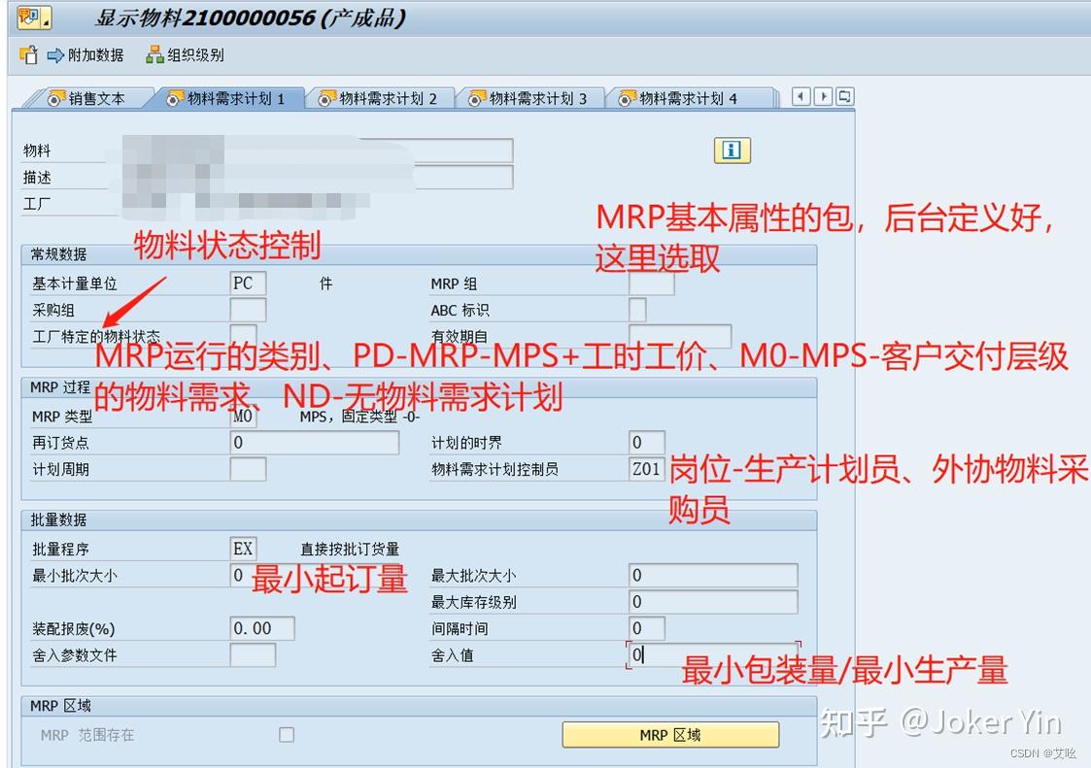Toggle the MRP 范围存在 checkbox
Viewport: 1091px width, 768px height.
(286, 735)
